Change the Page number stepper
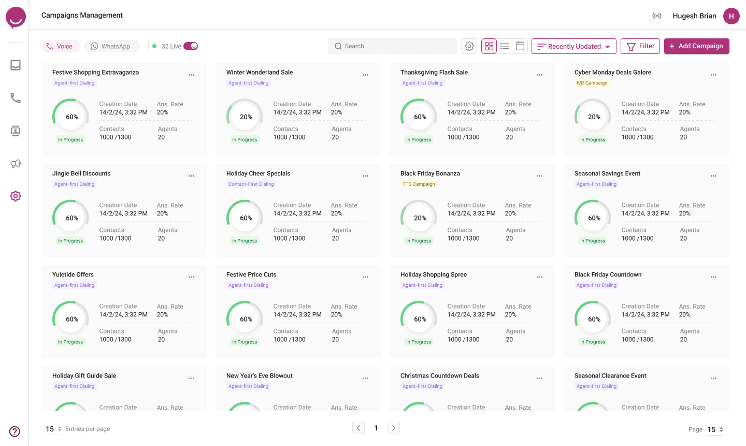 [x=715, y=429]
